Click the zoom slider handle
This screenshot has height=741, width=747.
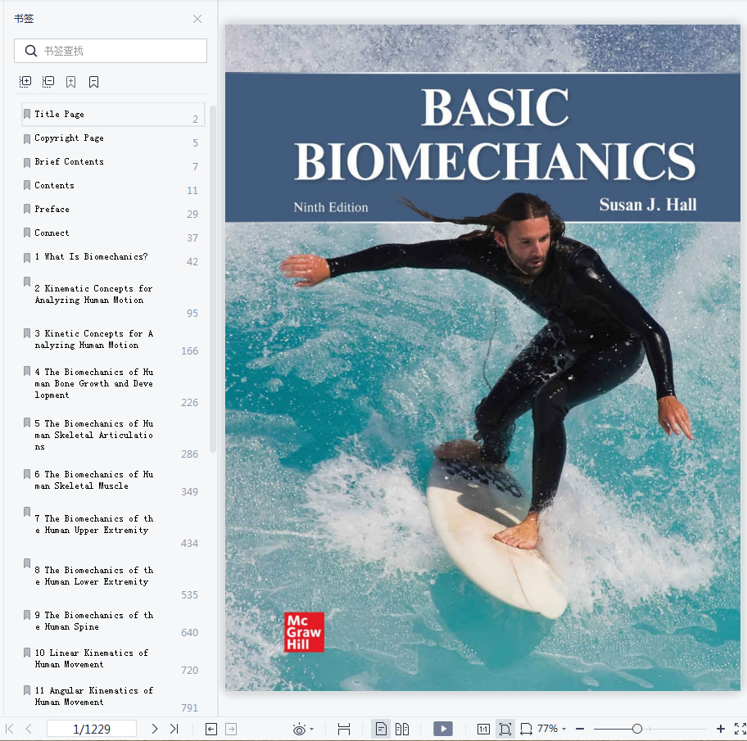(x=637, y=729)
